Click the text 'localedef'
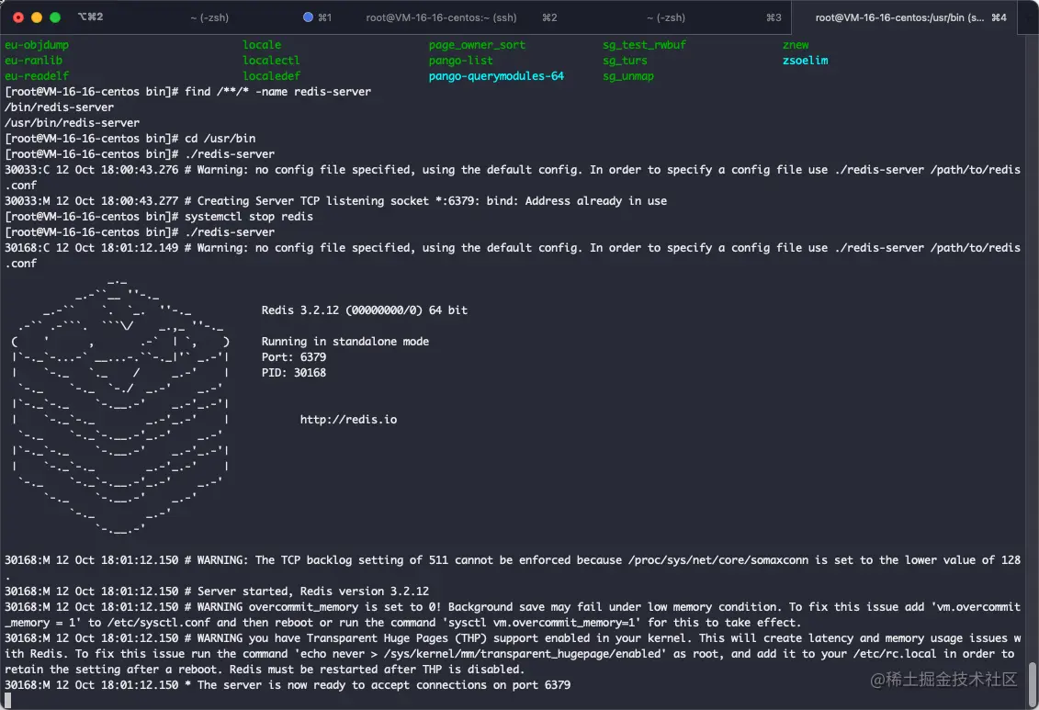This screenshot has height=710, width=1039. click(x=271, y=75)
